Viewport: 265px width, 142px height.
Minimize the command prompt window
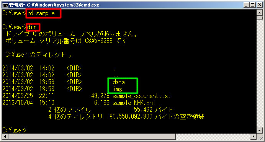[x=246, y=5]
